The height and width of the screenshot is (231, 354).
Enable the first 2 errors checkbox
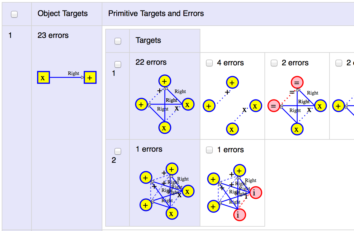pyautogui.click(x=274, y=63)
